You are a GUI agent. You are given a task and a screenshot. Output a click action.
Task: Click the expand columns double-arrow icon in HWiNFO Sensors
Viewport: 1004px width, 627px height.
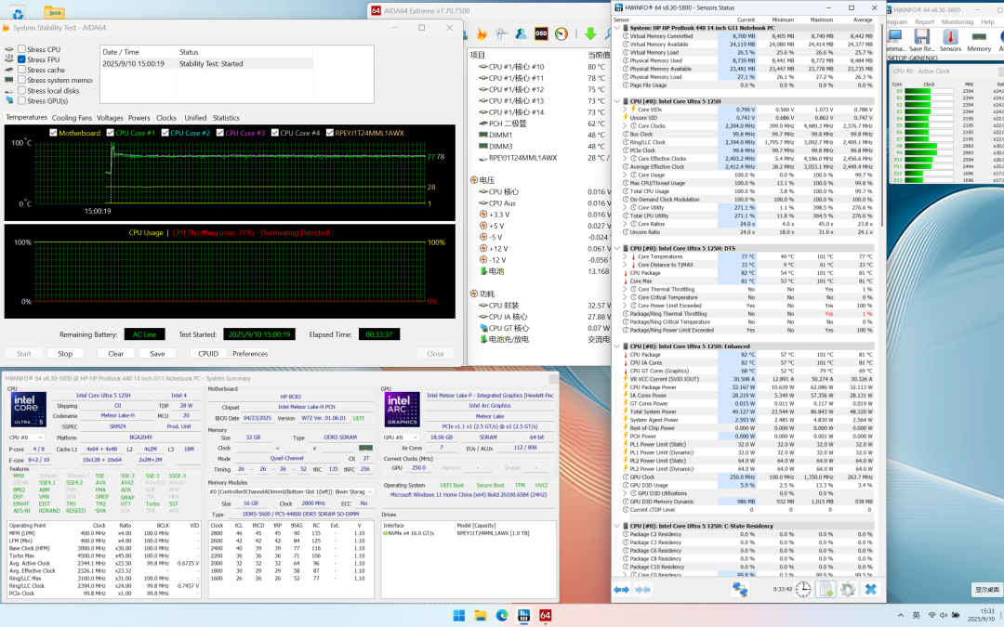621,589
